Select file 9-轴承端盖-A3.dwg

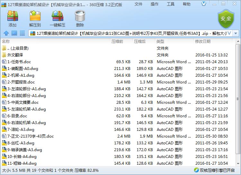tap(25, 150)
